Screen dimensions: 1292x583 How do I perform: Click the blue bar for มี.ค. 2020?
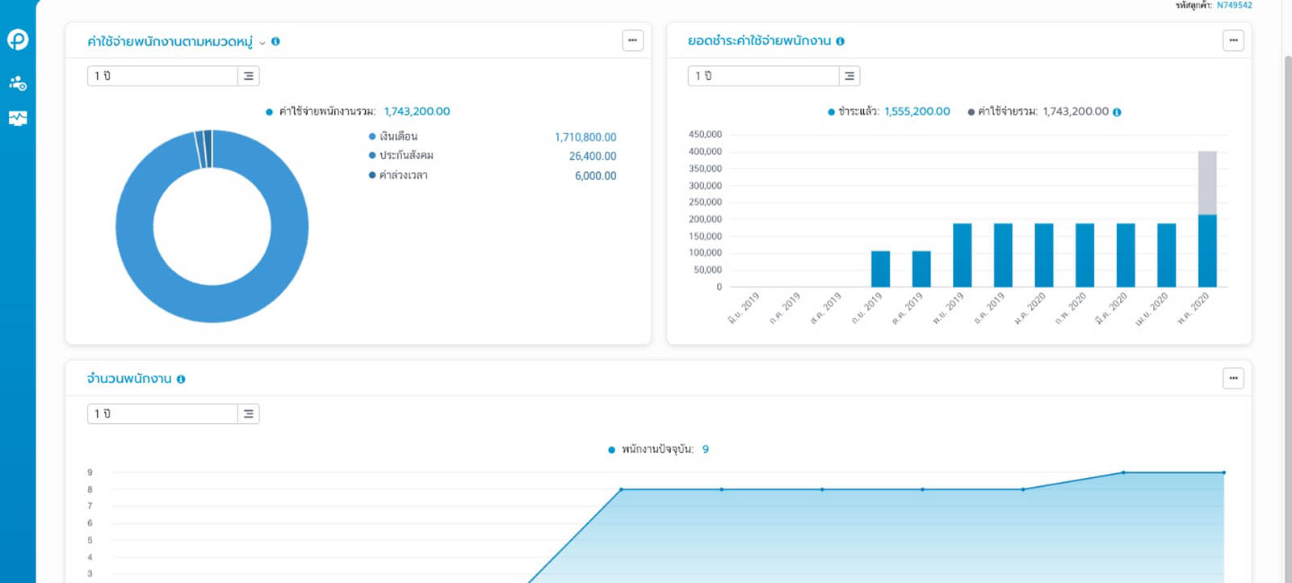(1126, 255)
